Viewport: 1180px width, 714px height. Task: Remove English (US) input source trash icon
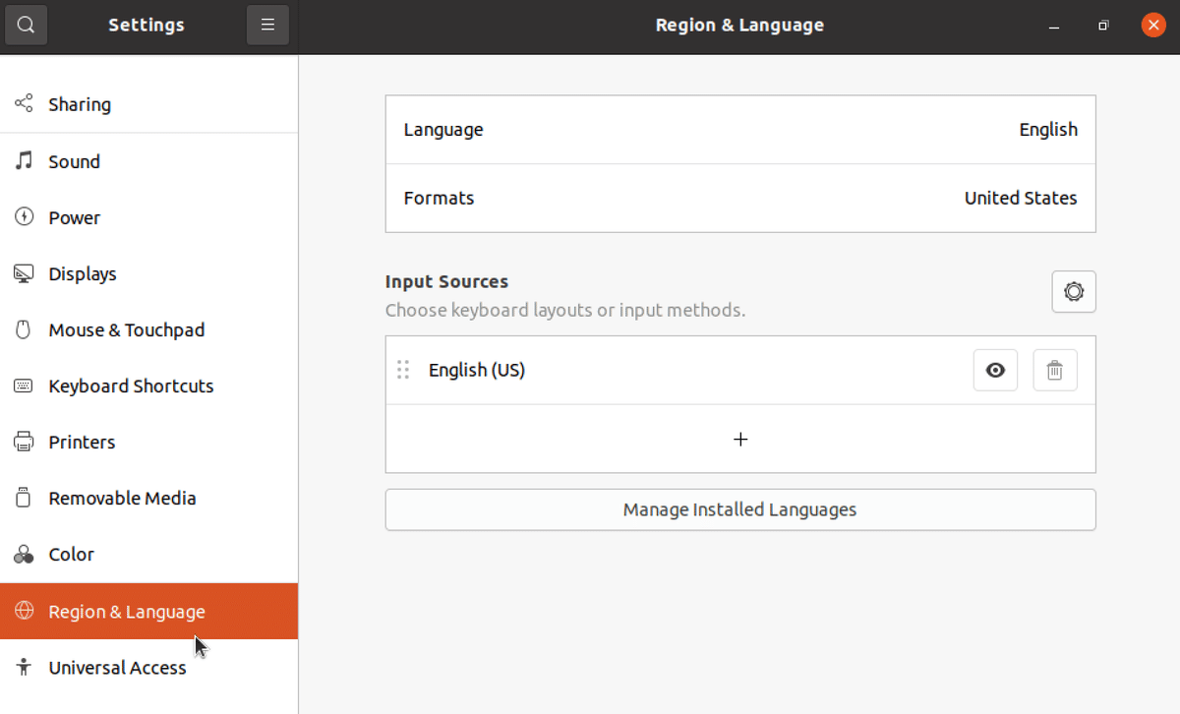1055,370
